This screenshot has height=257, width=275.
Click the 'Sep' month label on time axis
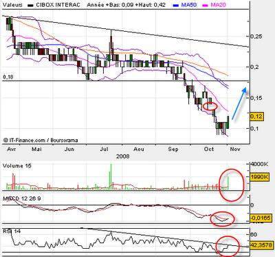pos(173,149)
